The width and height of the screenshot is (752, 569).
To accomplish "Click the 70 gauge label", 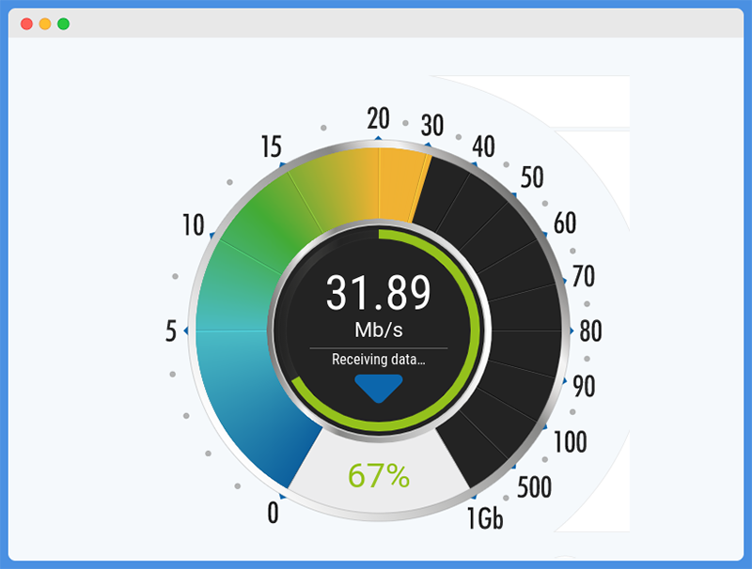I will click(584, 276).
